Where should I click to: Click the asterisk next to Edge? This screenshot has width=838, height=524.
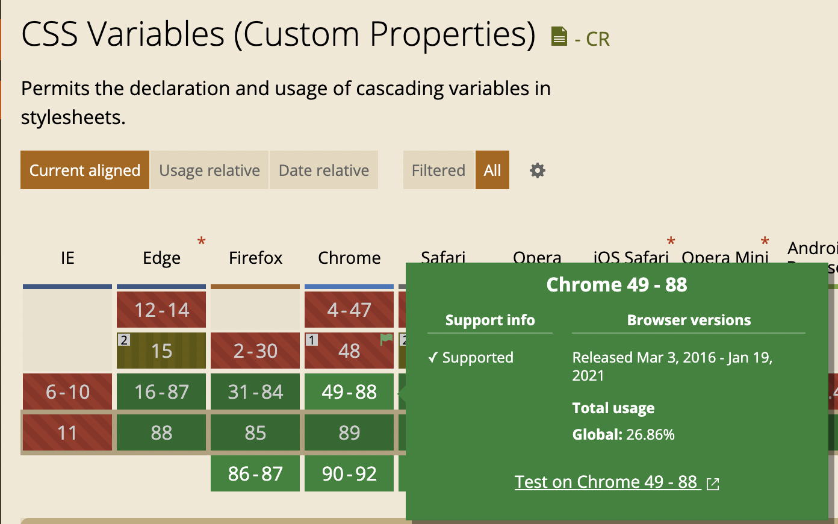(x=201, y=242)
